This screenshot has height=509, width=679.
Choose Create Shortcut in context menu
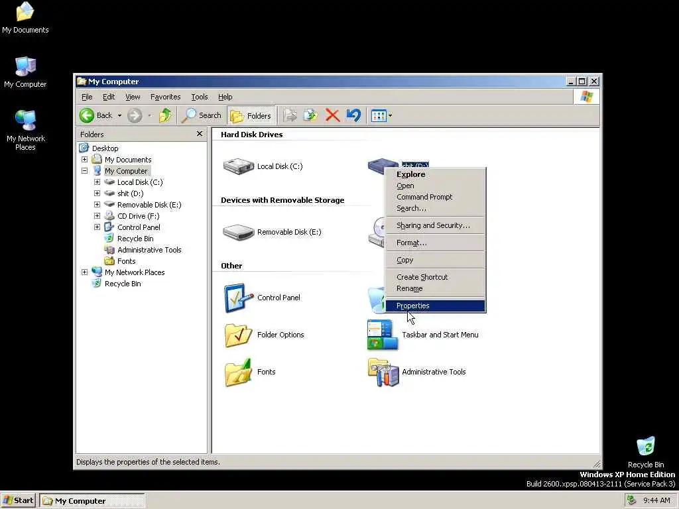[435, 277]
